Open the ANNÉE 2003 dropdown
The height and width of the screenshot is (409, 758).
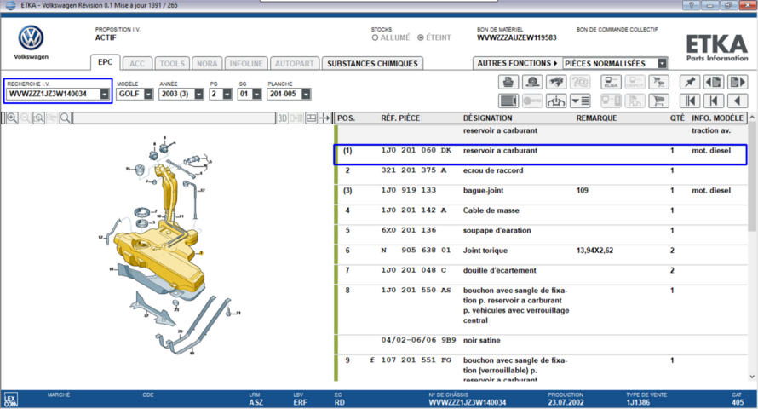198,94
